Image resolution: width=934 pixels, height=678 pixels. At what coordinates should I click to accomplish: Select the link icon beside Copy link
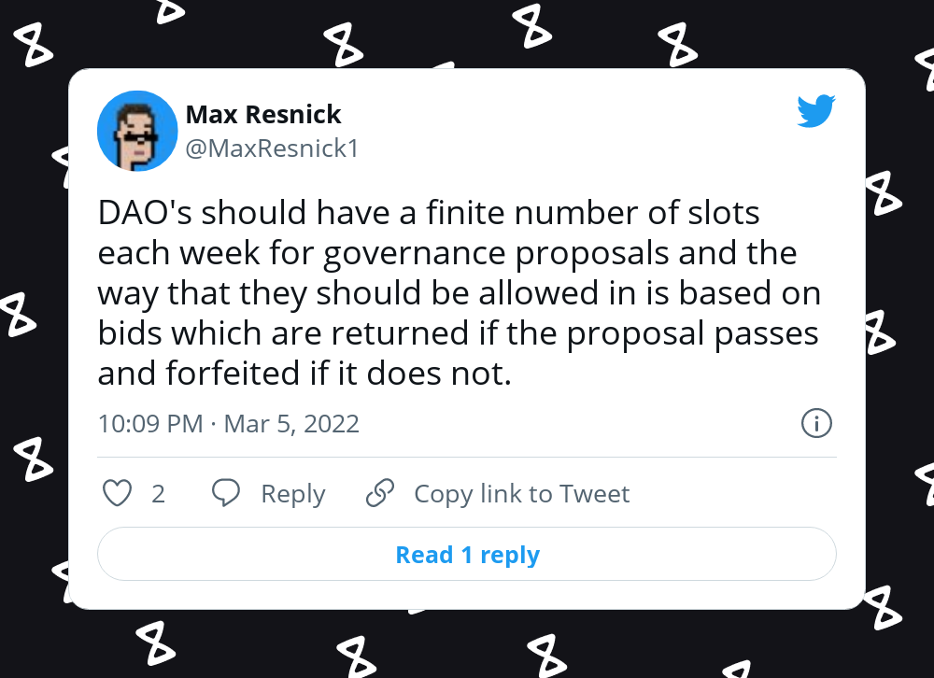pyautogui.click(x=379, y=492)
